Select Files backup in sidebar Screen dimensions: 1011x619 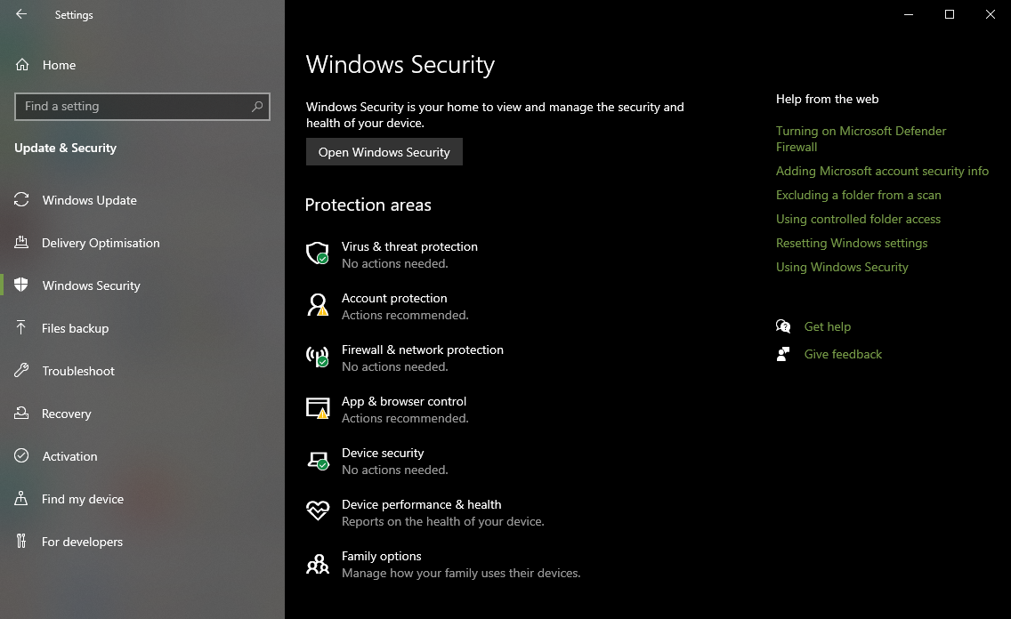pyautogui.click(x=76, y=328)
